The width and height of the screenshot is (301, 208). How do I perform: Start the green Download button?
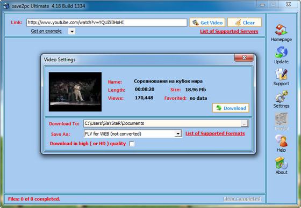point(231,108)
